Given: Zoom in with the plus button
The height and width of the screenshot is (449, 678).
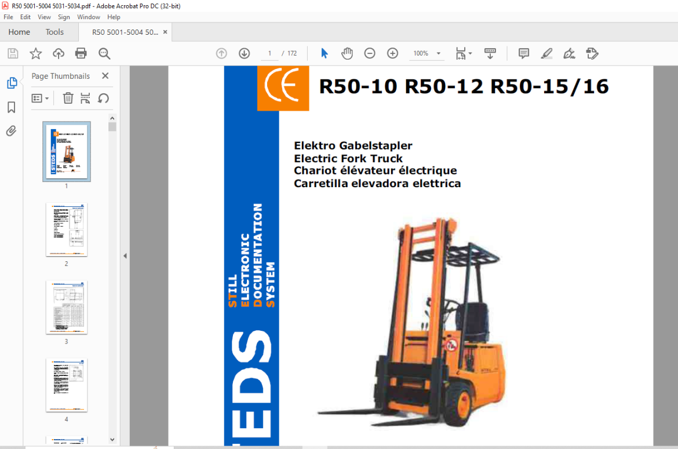Looking at the screenshot, I should [393, 53].
